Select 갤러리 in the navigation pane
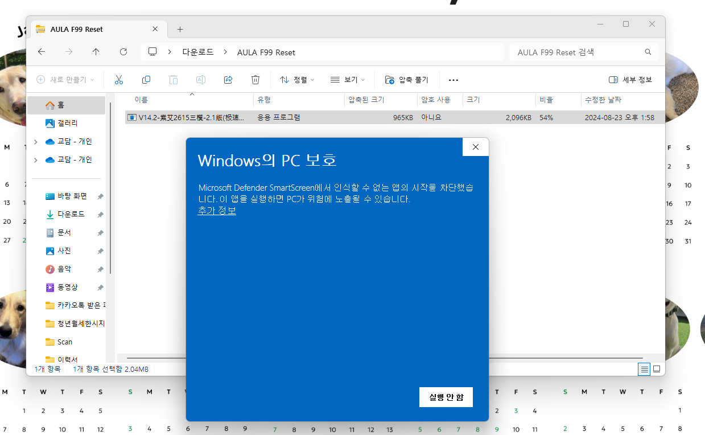The image size is (705, 435). (67, 123)
